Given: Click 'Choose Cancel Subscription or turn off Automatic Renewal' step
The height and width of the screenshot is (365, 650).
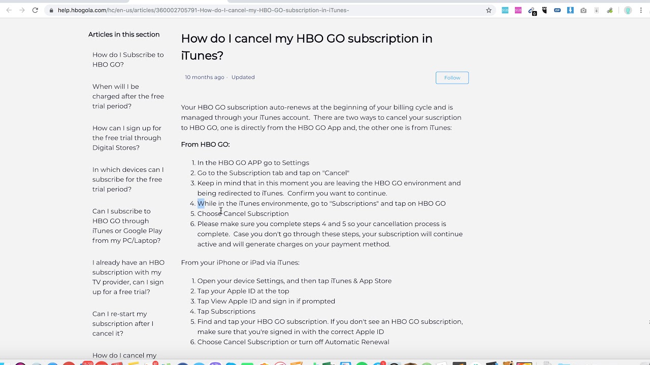Looking at the screenshot, I should point(294,342).
